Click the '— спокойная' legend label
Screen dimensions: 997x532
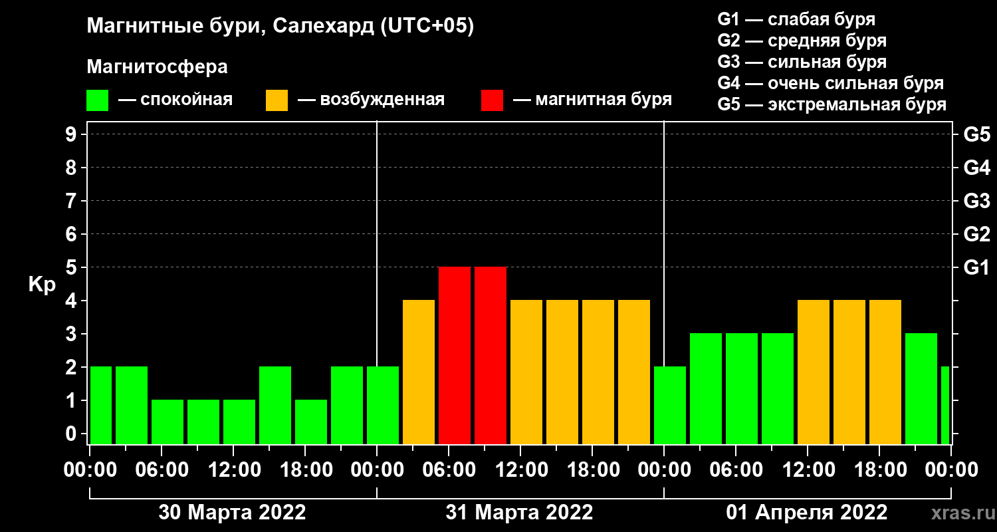(x=175, y=100)
